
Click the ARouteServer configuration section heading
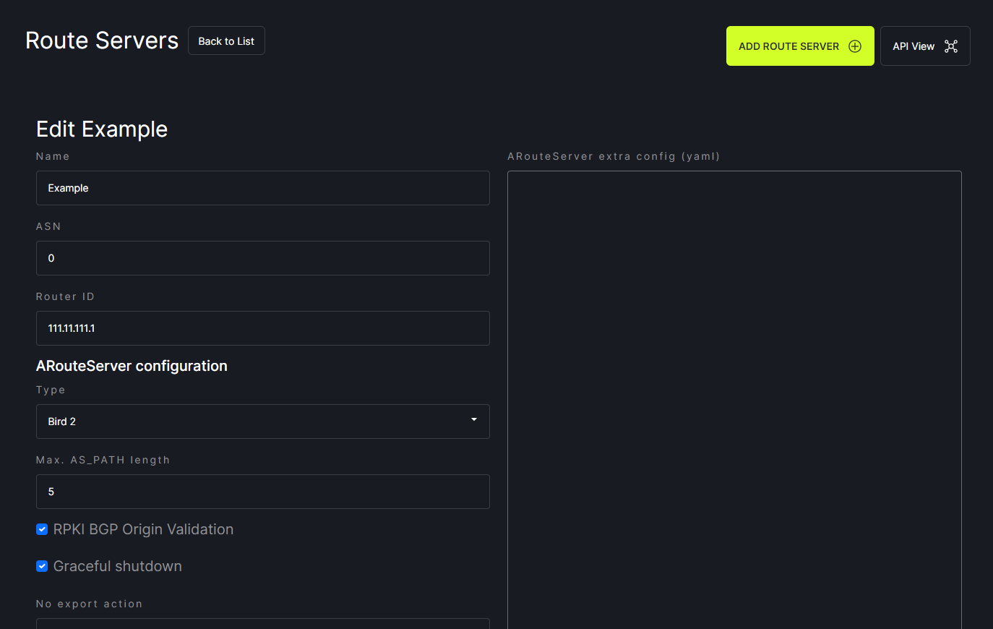tap(132, 366)
